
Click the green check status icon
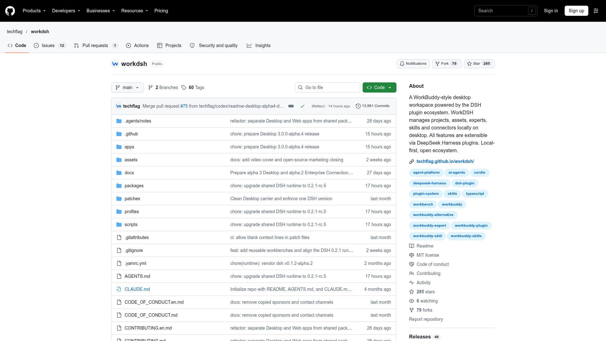click(x=302, y=106)
